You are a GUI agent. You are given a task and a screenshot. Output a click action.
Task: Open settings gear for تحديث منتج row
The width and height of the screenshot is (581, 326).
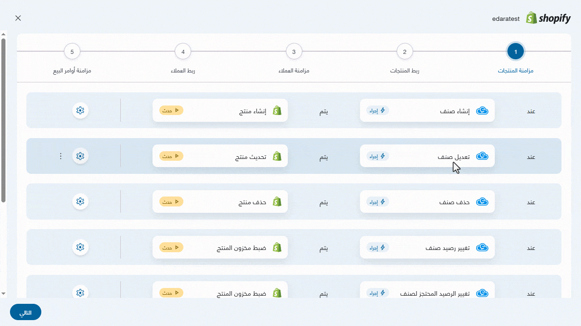(x=80, y=156)
